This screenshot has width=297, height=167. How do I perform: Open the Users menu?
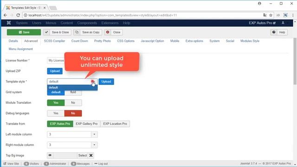[x=37, y=23]
